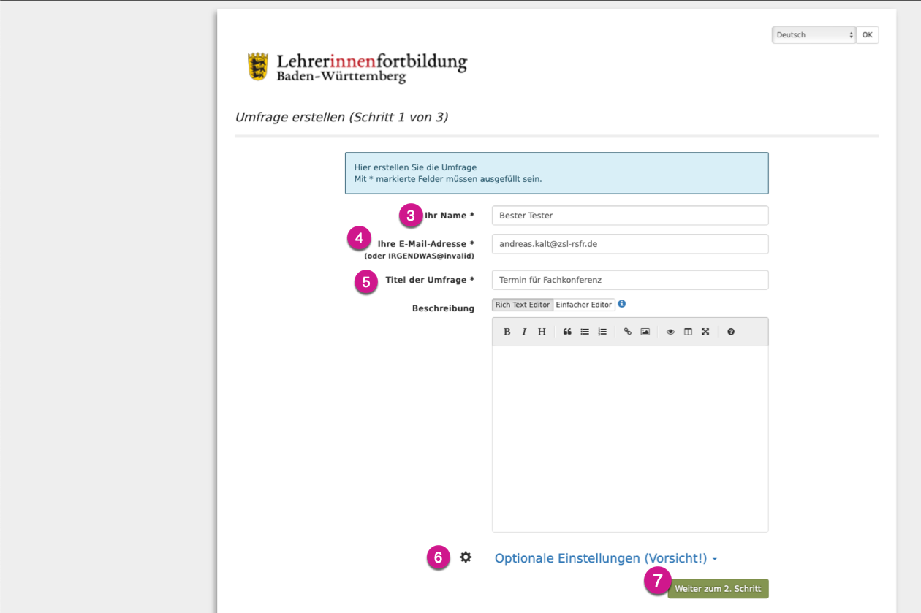Click the blue info icon beside Einfacher Editor
921x613 pixels.
pyautogui.click(x=622, y=304)
